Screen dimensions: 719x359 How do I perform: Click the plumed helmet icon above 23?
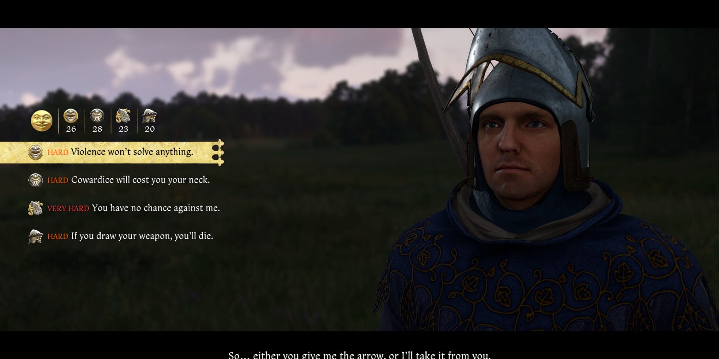123,116
